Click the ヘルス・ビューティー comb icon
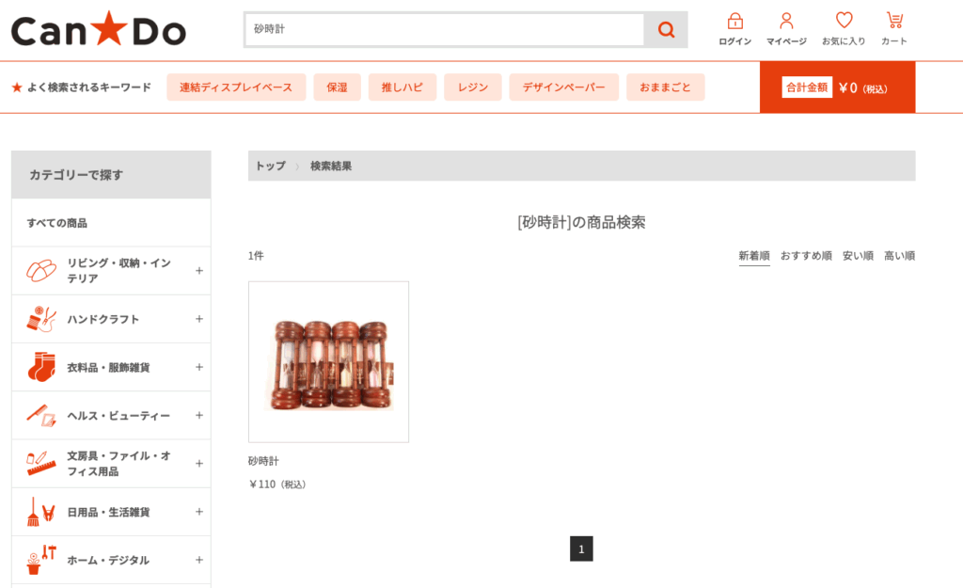Screen dimensions: 963x588 click(x=41, y=415)
